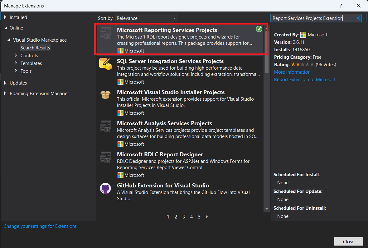The width and height of the screenshot is (368, 248).
Task: Expand the Roaming Extension Manager category
Action: click(5, 93)
